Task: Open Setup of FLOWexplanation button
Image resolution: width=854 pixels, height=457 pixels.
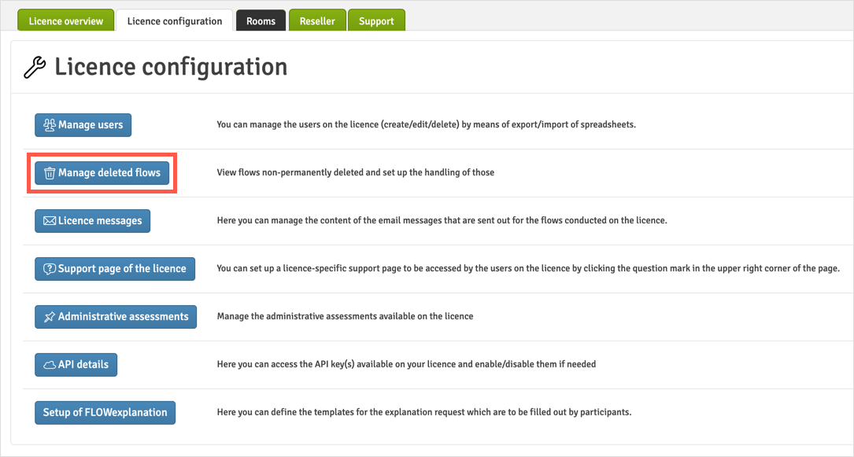Action: [105, 412]
